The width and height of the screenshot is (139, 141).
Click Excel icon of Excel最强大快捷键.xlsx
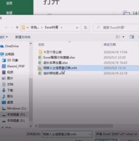point(40,57)
